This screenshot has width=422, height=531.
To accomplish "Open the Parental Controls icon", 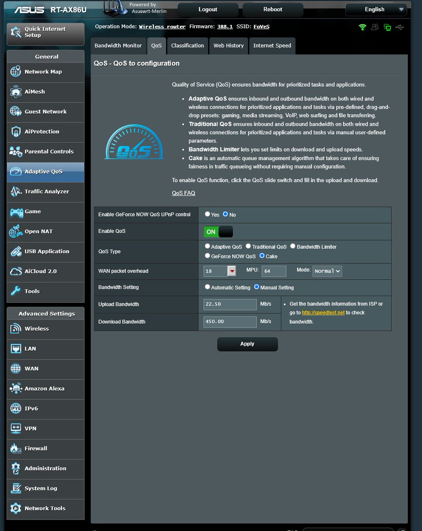I will [x=15, y=151].
